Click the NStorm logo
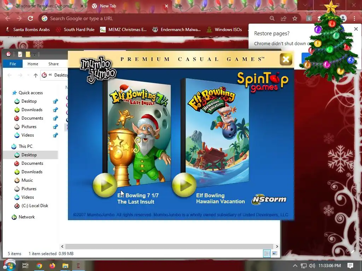Screen dimensions: 362x271 click(x=269, y=199)
